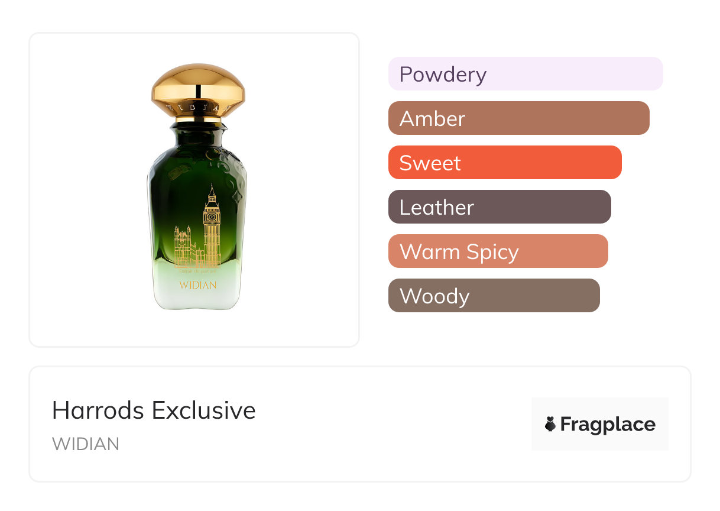This screenshot has height=511, width=720.
Task: Open the WIDIAN brand link under the title
Action: tap(86, 444)
